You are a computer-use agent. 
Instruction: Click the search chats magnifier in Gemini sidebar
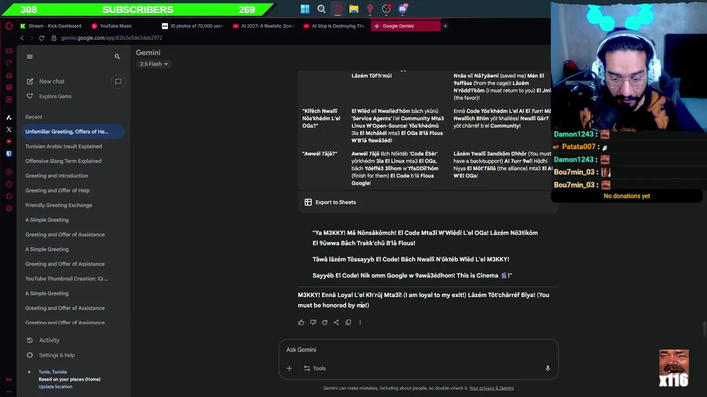[x=117, y=56]
